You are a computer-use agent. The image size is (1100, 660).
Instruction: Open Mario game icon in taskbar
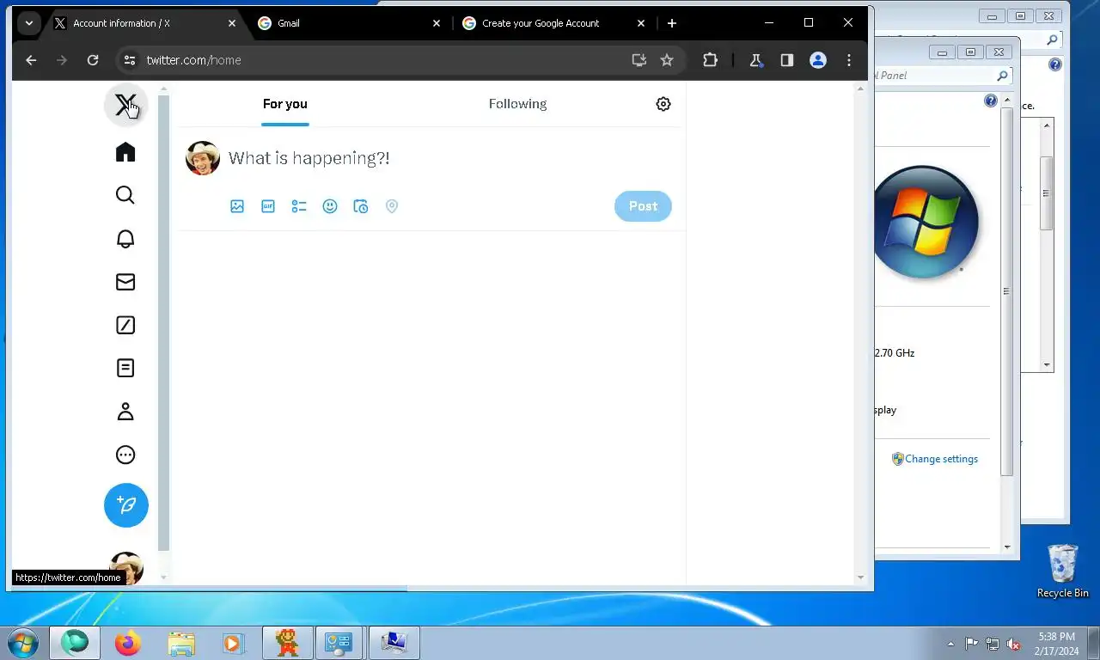click(x=287, y=643)
